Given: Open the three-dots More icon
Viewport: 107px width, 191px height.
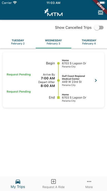Looking at the screenshot, I should pyautogui.click(x=89, y=182).
